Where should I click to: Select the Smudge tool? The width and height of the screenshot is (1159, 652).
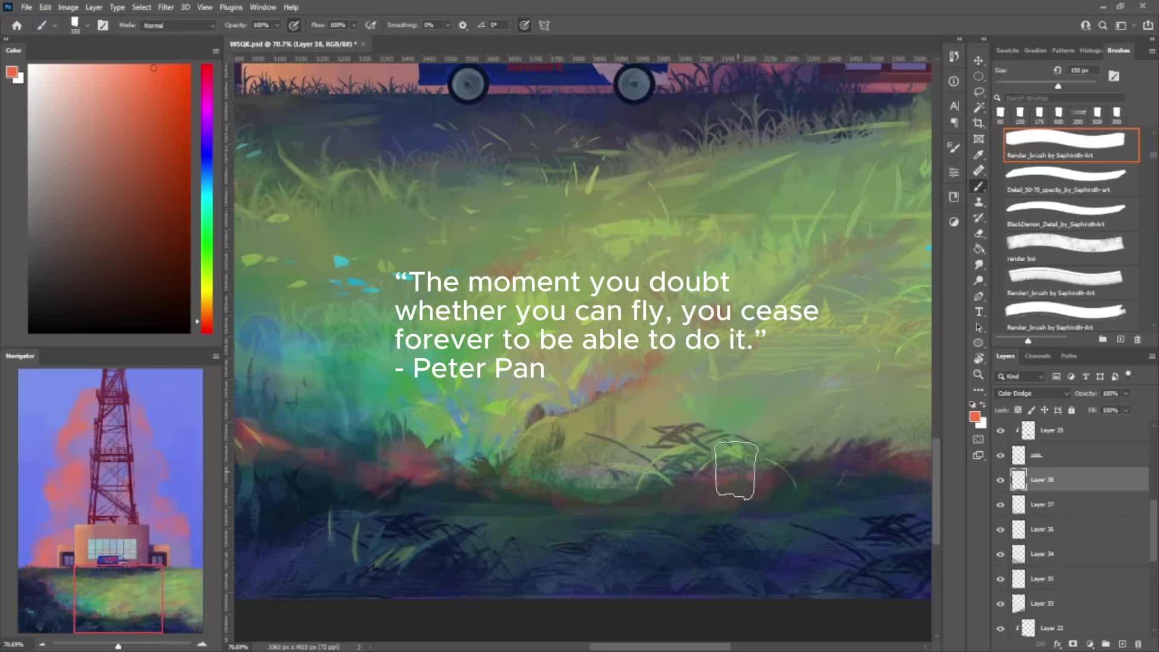[979, 264]
